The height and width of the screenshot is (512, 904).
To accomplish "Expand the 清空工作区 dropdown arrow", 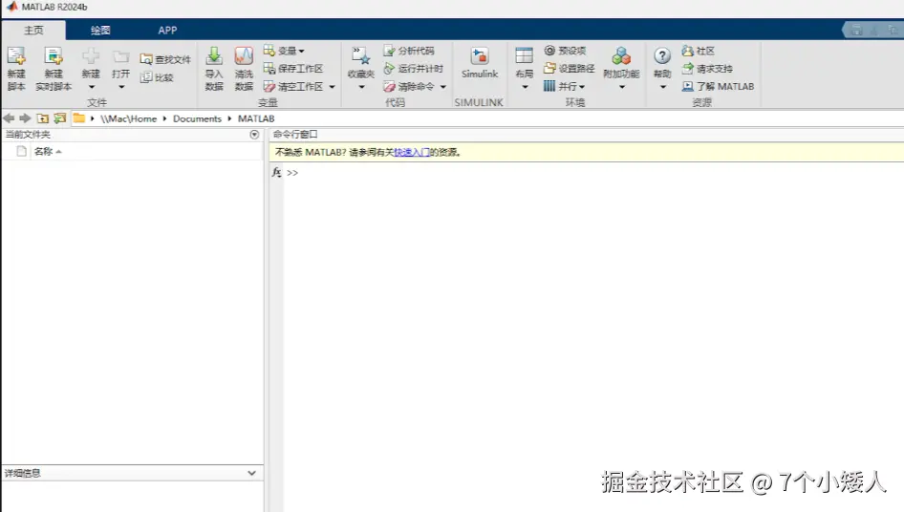I will [333, 87].
